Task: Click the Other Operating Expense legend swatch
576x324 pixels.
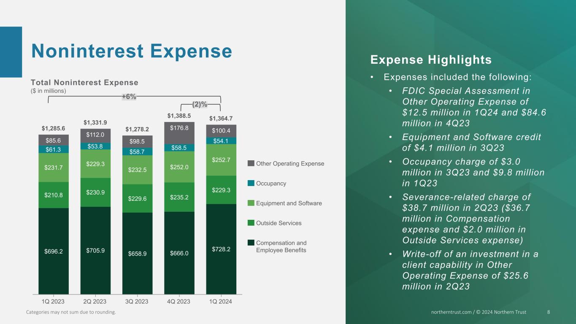Action: click(x=251, y=163)
